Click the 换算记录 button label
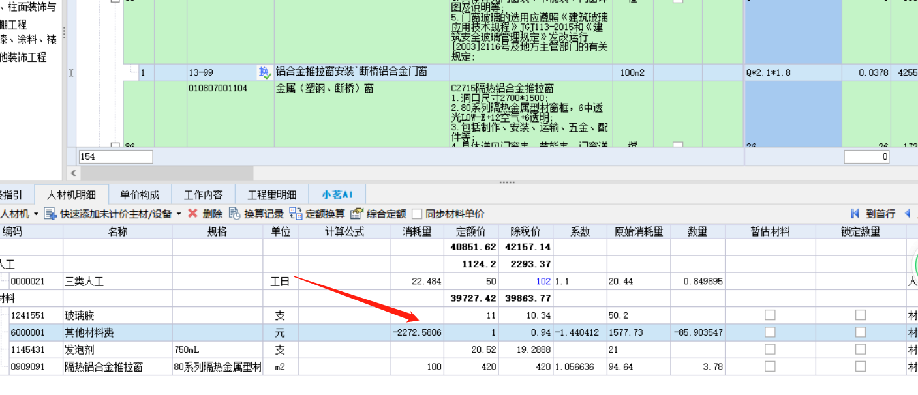Viewport: 918px width, 395px height. click(264, 214)
